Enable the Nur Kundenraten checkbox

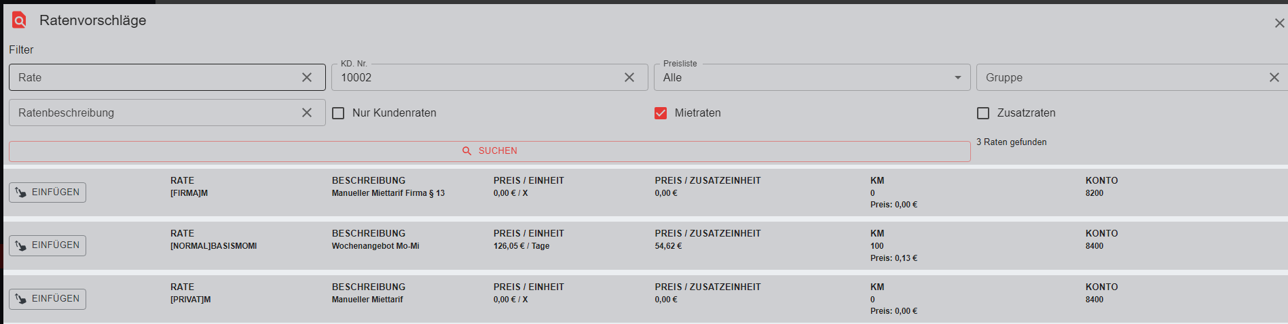[338, 113]
